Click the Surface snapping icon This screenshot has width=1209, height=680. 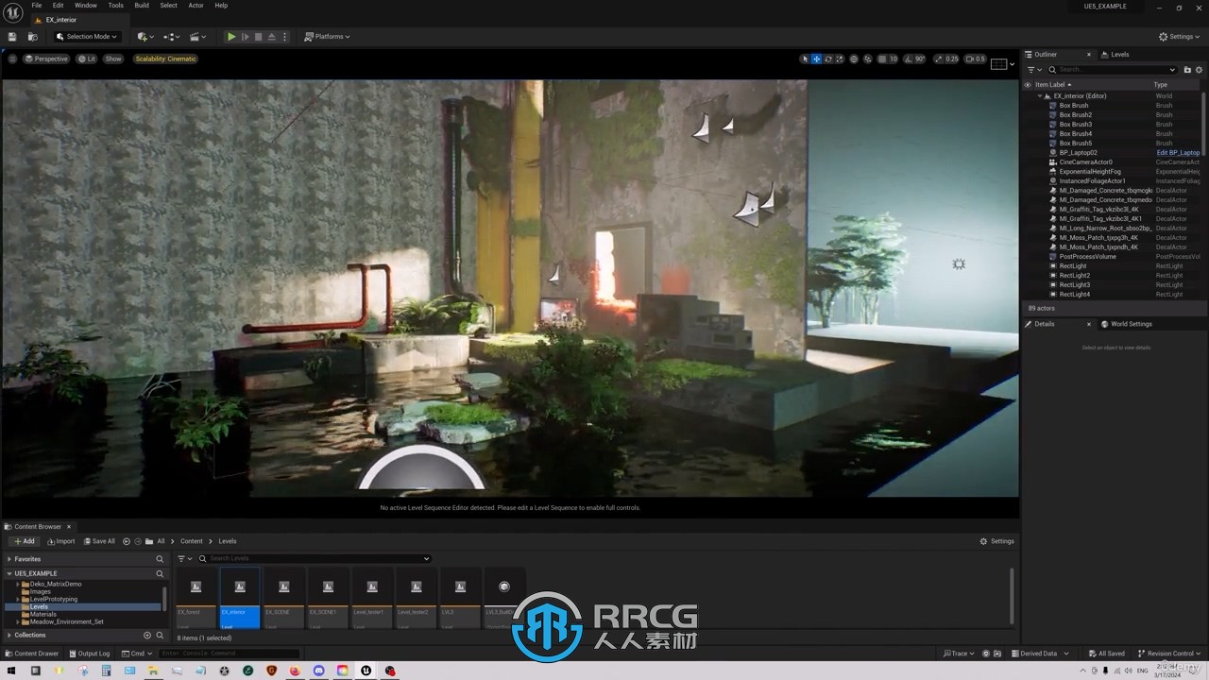point(867,59)
